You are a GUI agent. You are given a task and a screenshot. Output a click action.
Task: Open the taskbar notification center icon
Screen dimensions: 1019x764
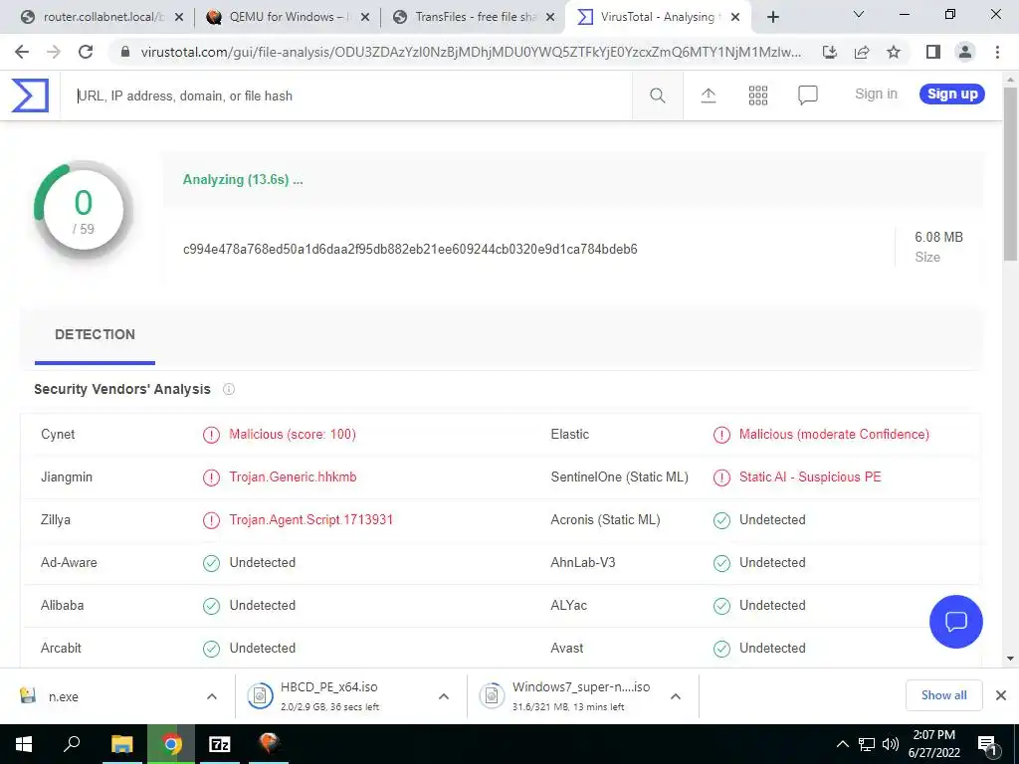[987, 745]
